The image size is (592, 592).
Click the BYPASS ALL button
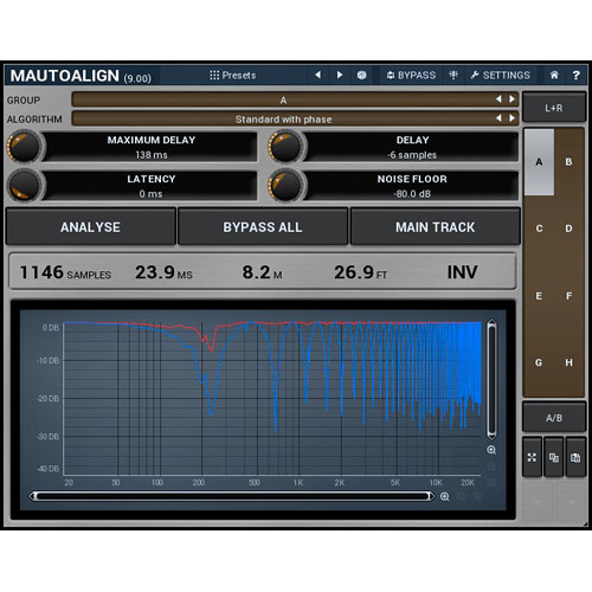pos(262,227)
